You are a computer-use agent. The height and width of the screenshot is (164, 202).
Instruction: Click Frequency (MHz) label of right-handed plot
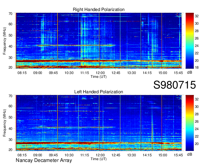tap(4, 41)
